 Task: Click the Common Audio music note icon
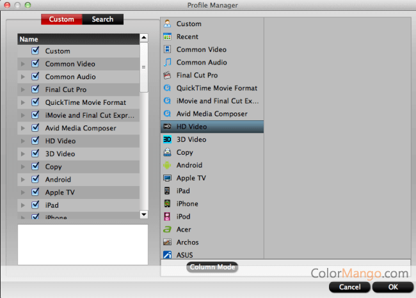pos(167,62)
